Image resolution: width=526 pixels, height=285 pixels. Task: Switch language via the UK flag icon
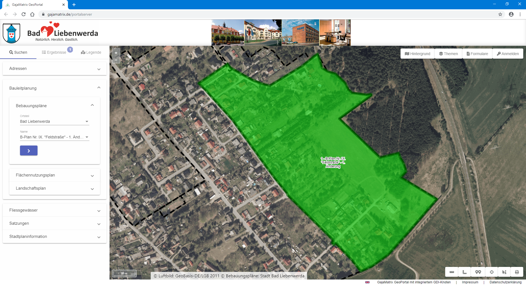click(x=367, y=282)
